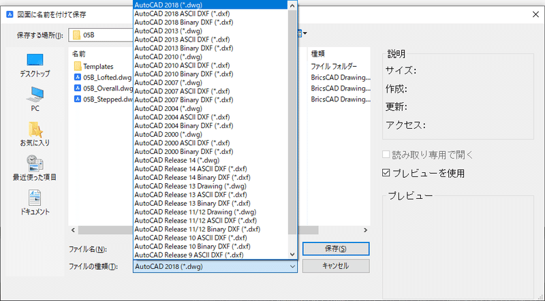Pick AutoCAD Release 11/12 Binary DXF
Image resolution: width=545 pixels, height=301 pixels.
(x=211, y=229)
